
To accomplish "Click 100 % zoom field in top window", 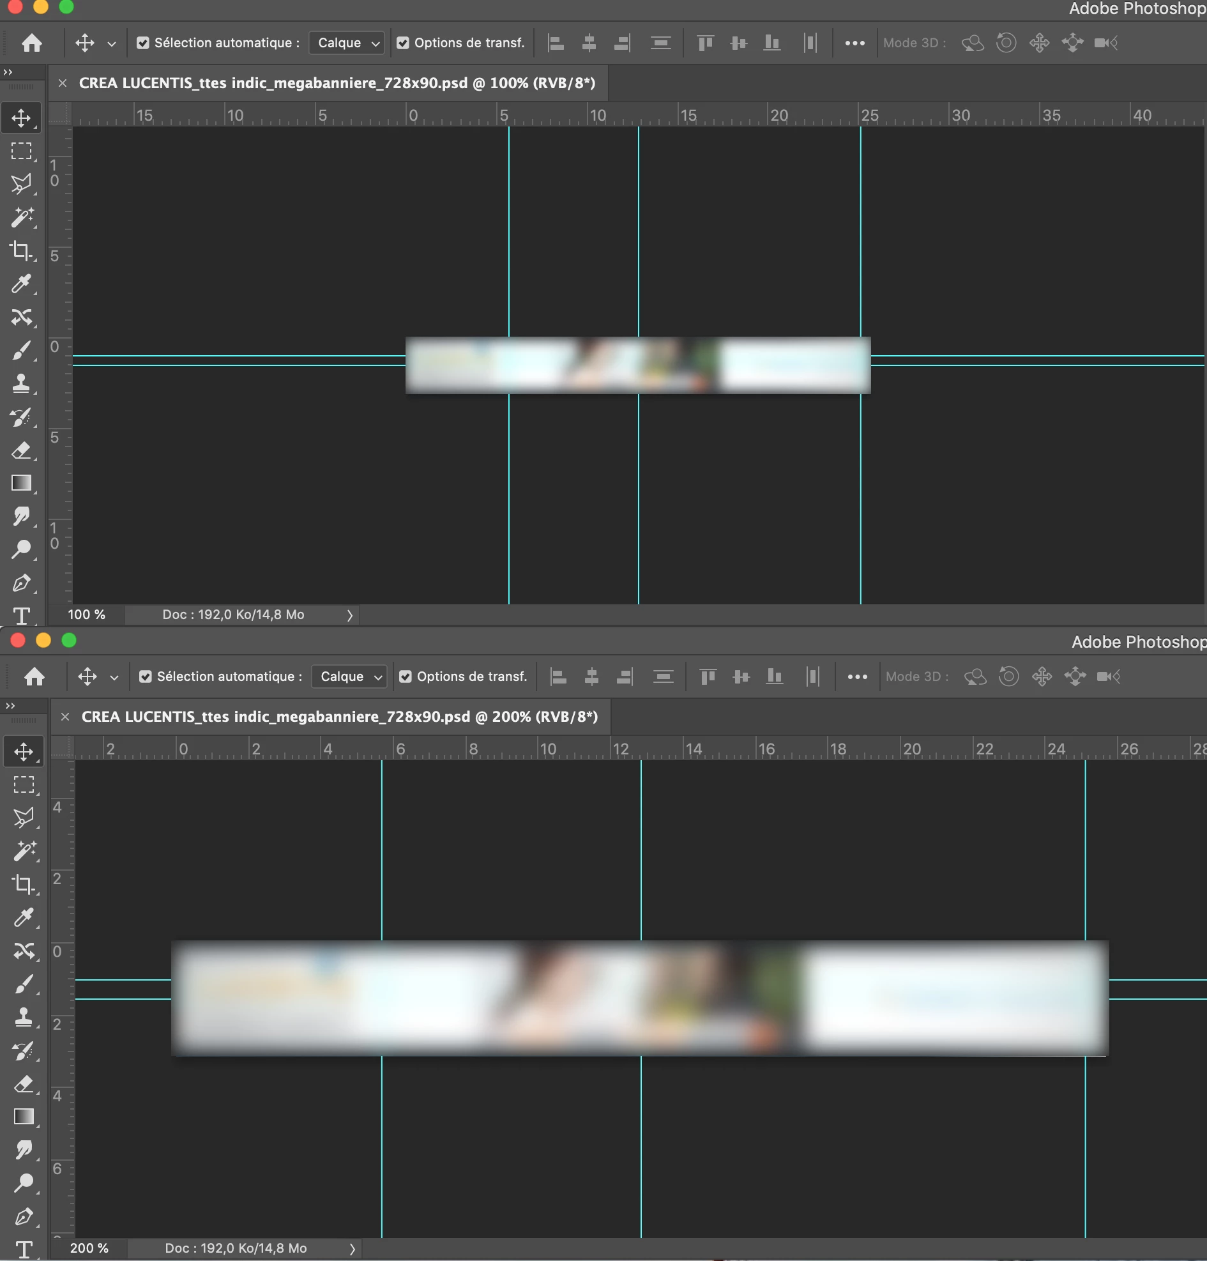I will 86,615.
